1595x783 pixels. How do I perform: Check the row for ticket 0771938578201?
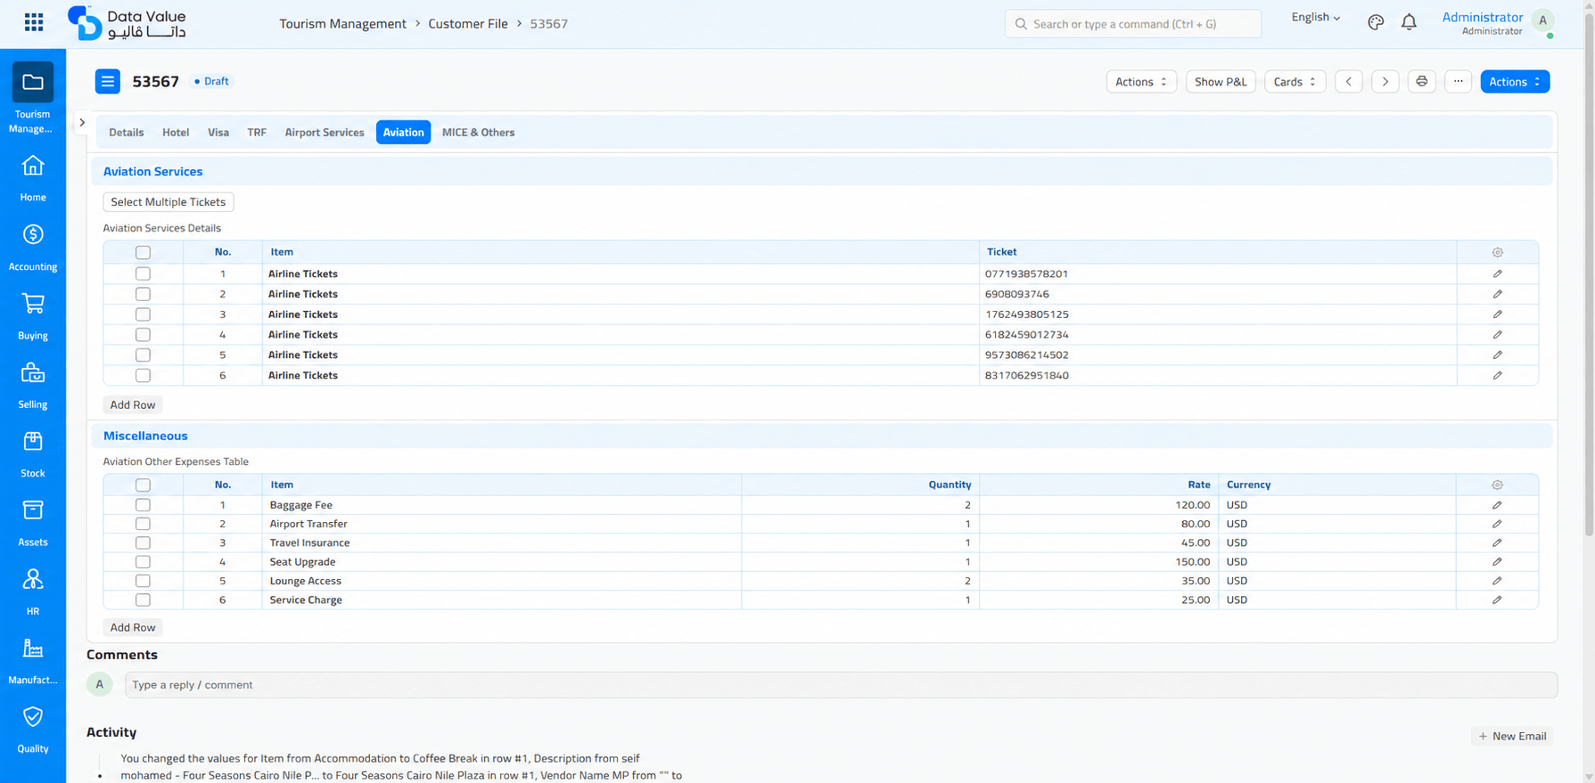pyautogui.click(x=143, y=273)
